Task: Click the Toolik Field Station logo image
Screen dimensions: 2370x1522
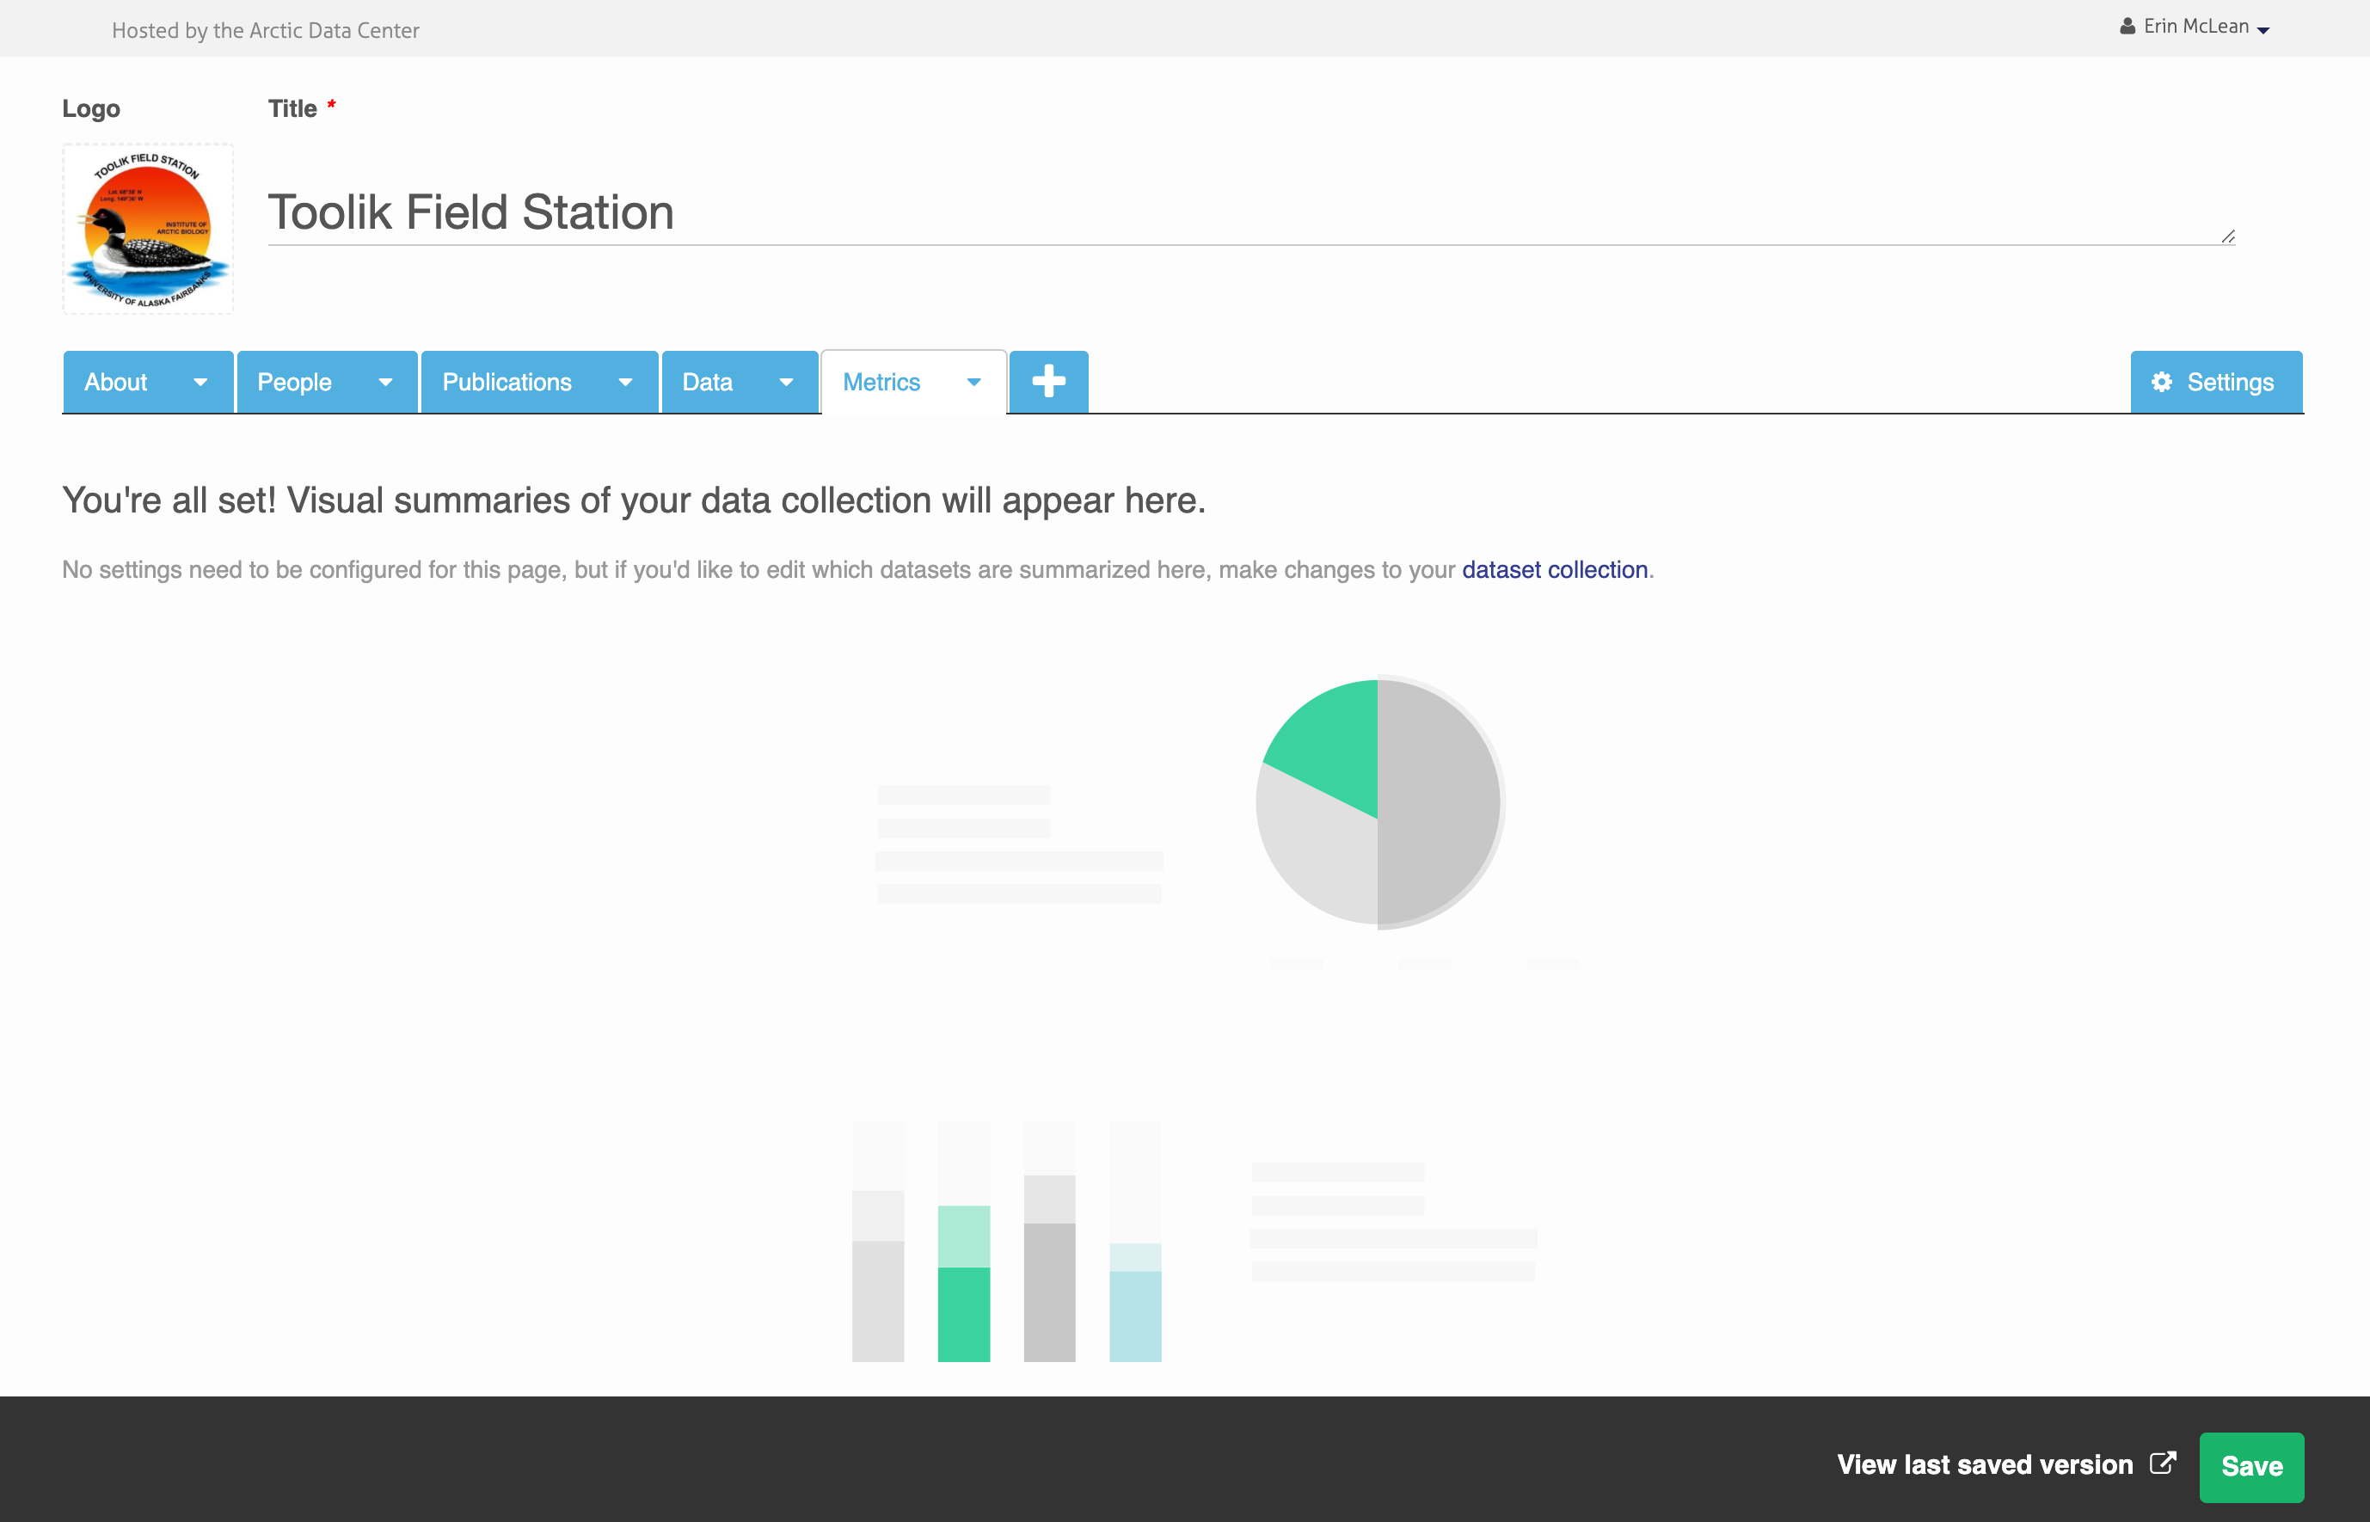Action: click(x=148, y=230)
